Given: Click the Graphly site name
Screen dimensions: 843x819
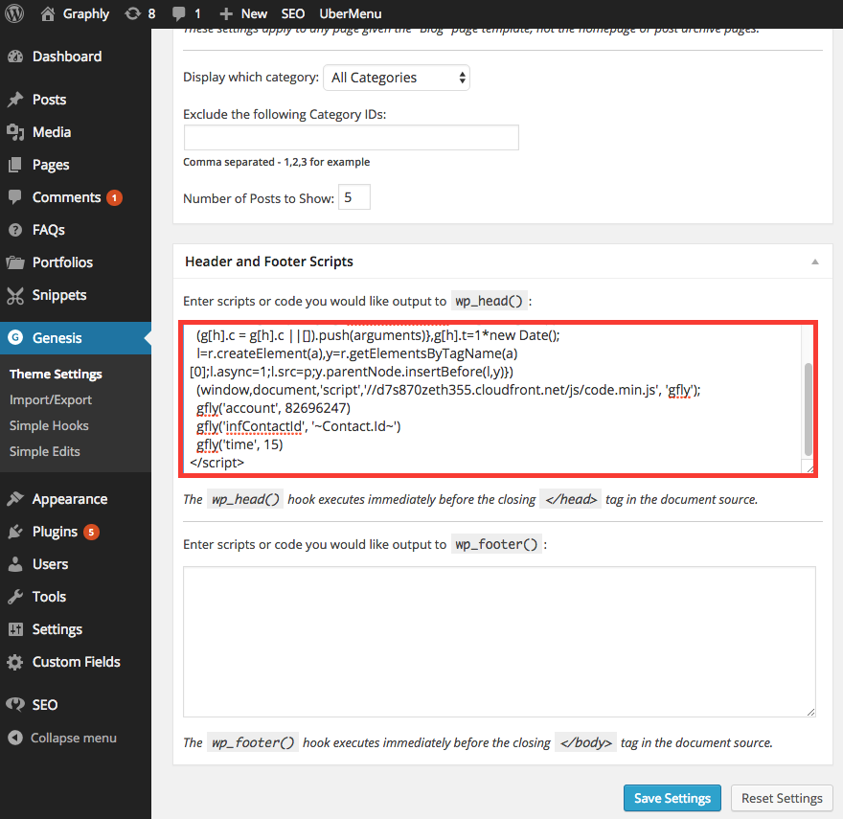Looking at the screenshot, I should (86, 14).
